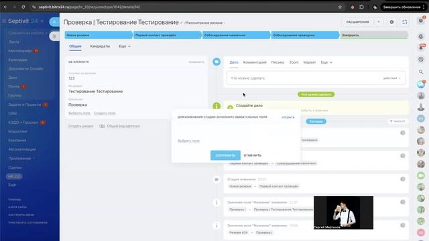
Task: Select the Комментарий tab in timeline editor
Action: (255, 62)
